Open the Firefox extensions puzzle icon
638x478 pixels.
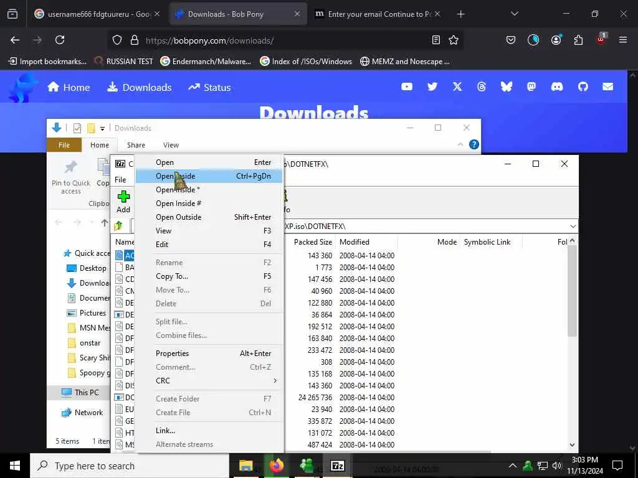pyautogui.click(x=578, y=40)
